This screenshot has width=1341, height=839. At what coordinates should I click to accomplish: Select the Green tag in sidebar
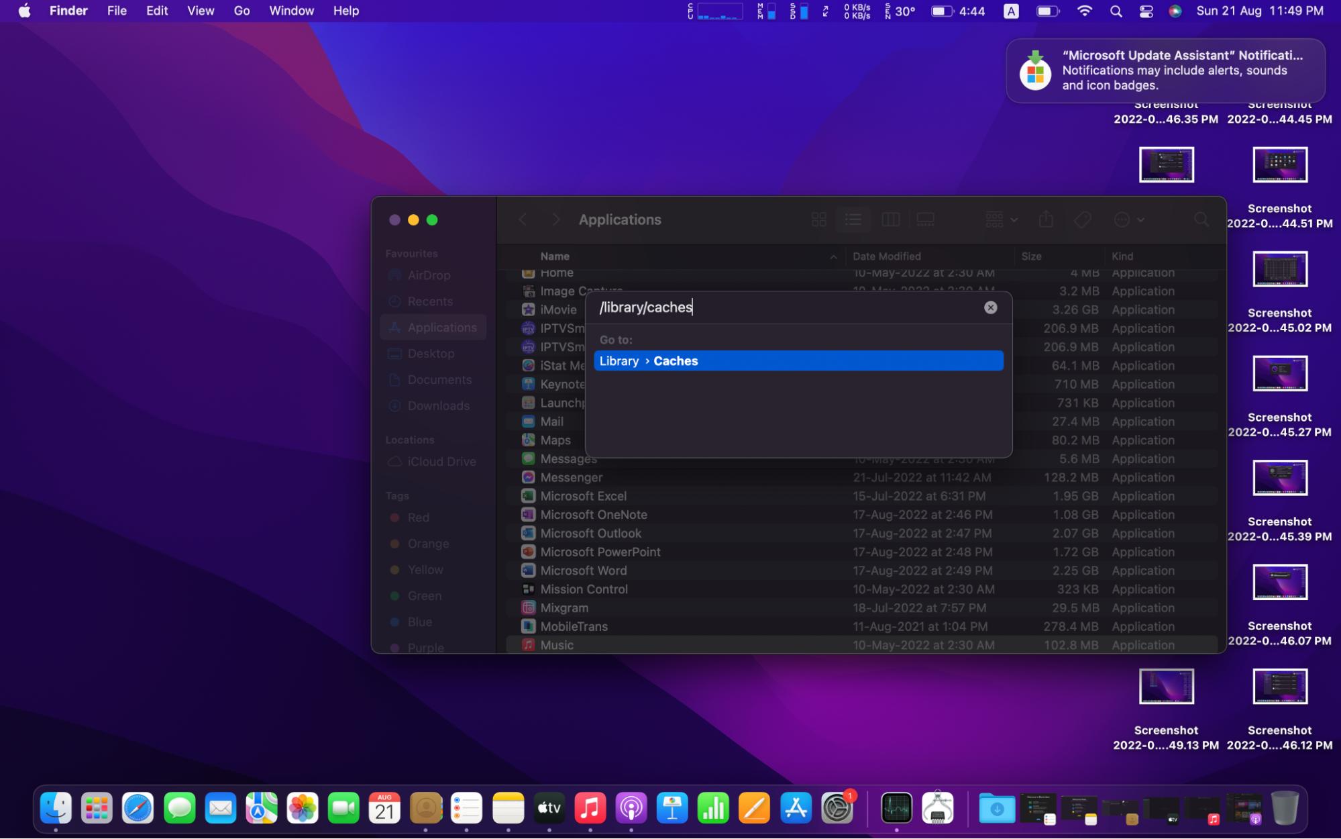[433, 596]
